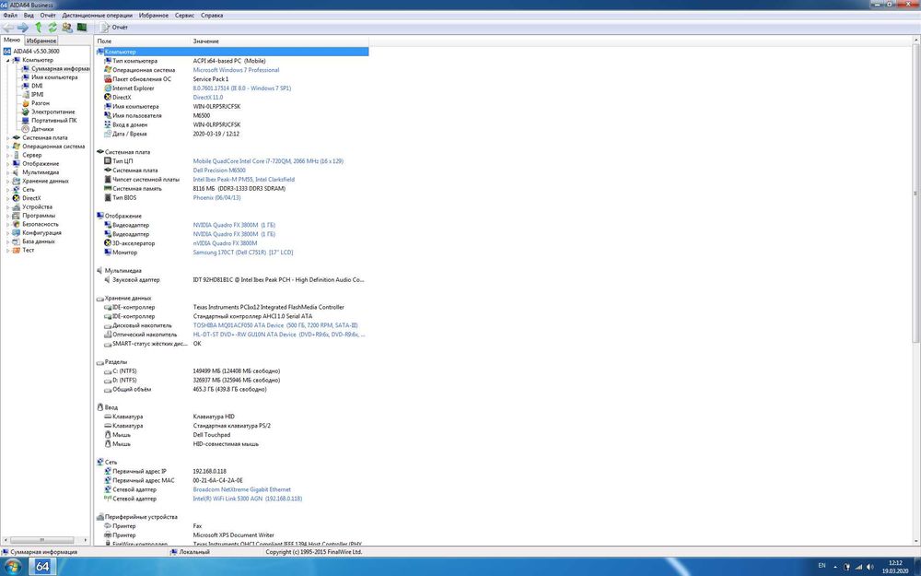Image resolution: width=921 pixels, height=576 pixels.
Task: Click the Тест tree icon
Action: (17, 250)
